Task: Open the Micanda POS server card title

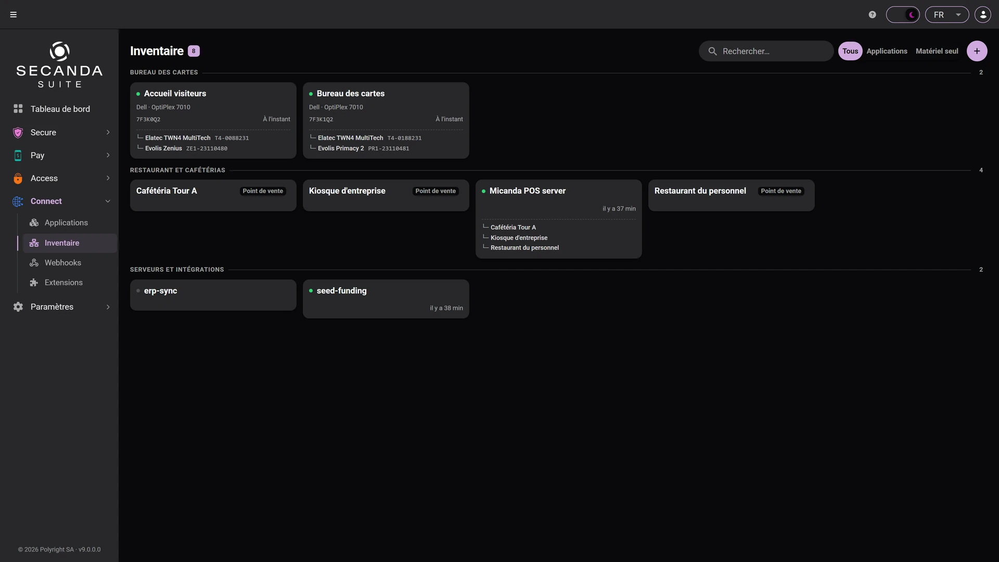Action: (527, 191)
